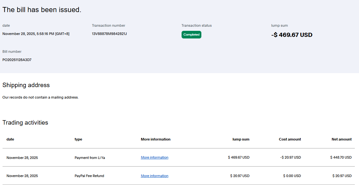Screen dimensions: 359x185
Task: Select the 'PayPal Fee Refund' row entry
Action: [89, 176]
